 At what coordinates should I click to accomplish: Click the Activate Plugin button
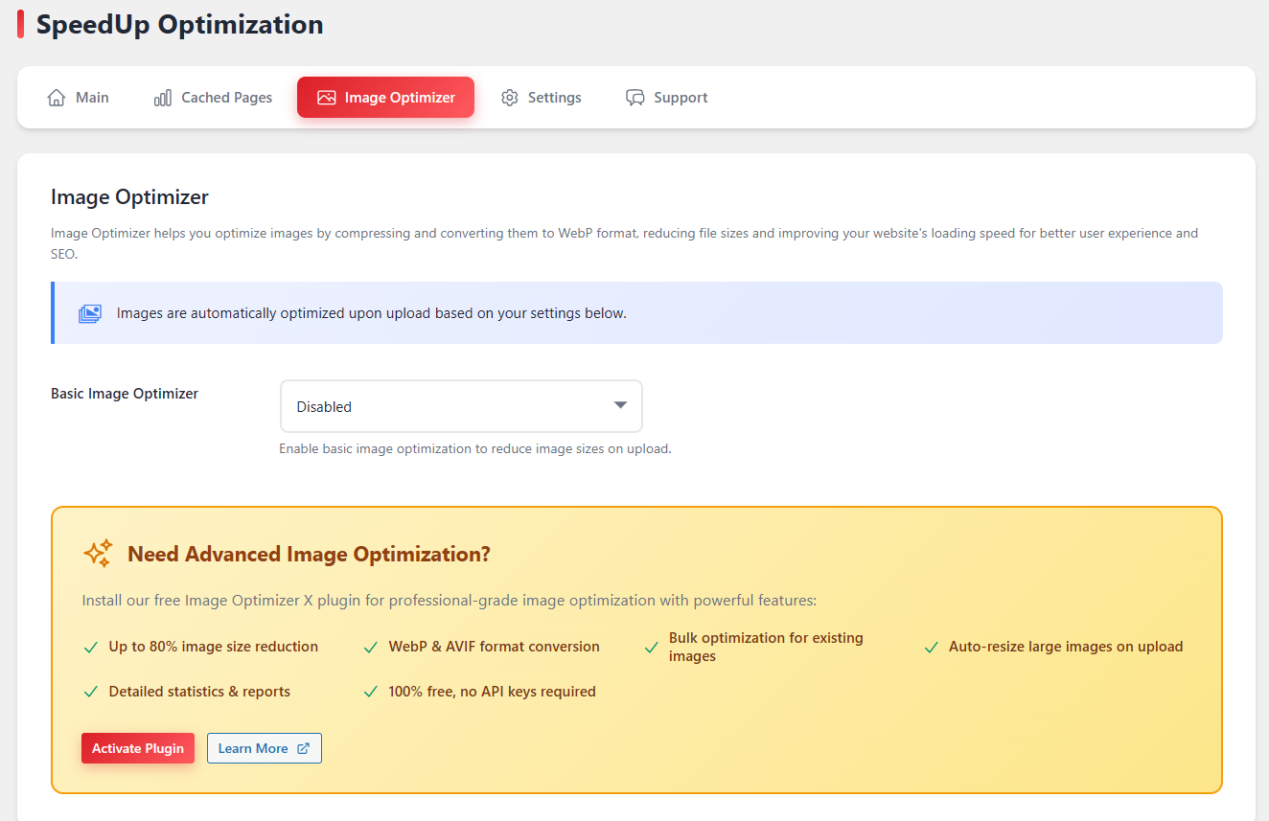138,748
